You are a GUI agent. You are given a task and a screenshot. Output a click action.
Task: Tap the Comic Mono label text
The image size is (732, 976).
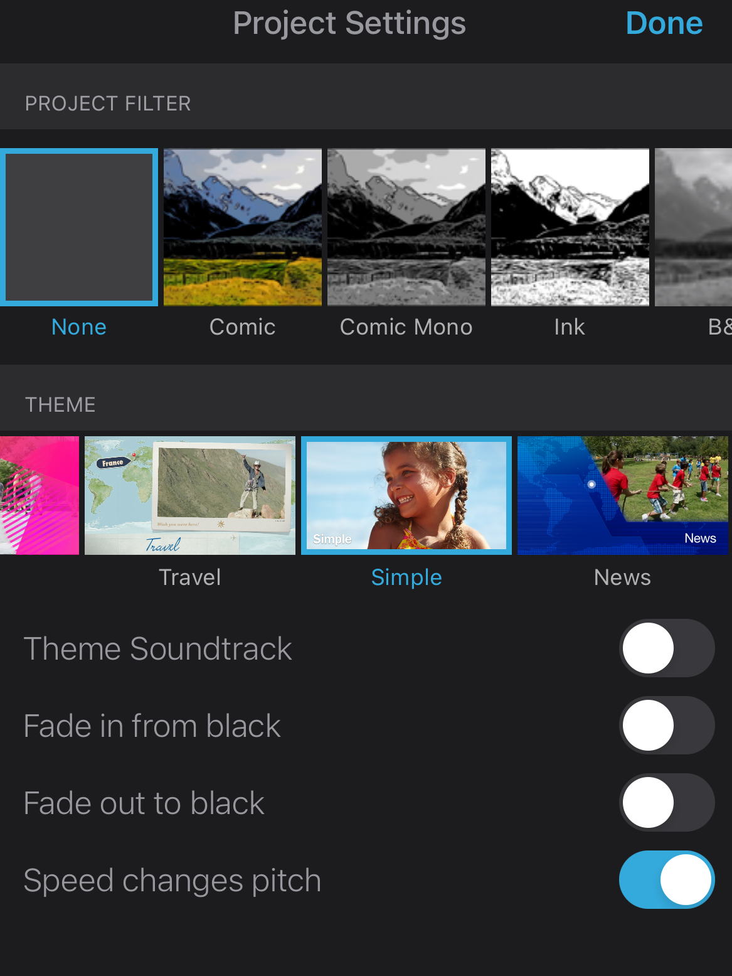point(406,327)
